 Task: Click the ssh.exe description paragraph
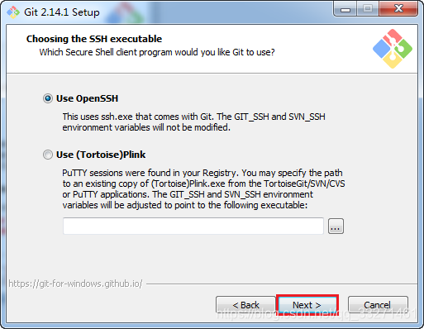pos(193,122)
